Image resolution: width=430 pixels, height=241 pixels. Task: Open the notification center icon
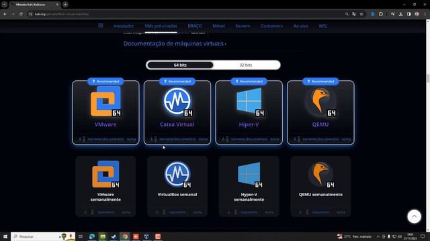tap(423, 236)
